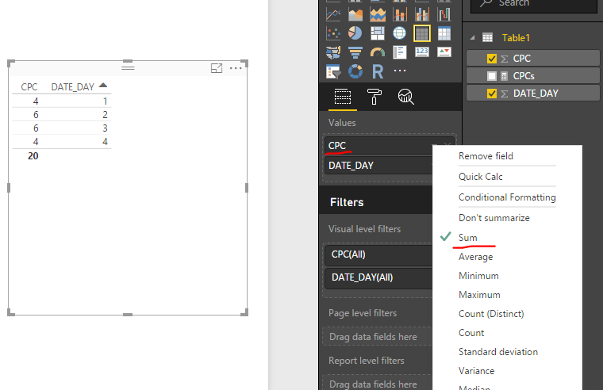Open more custom visuals ellipsis

click(x=400, y=71)
